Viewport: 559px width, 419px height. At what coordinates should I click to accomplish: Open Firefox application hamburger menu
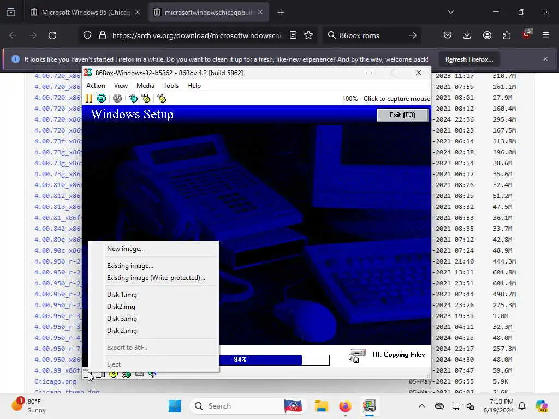546,35
